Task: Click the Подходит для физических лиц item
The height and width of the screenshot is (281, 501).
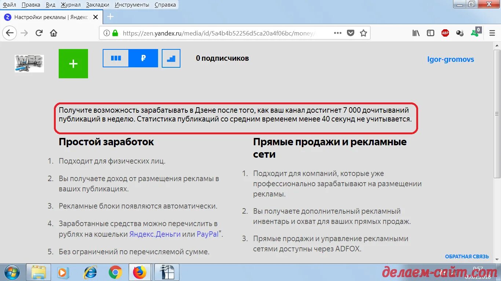Action: [x=112, y=161]
